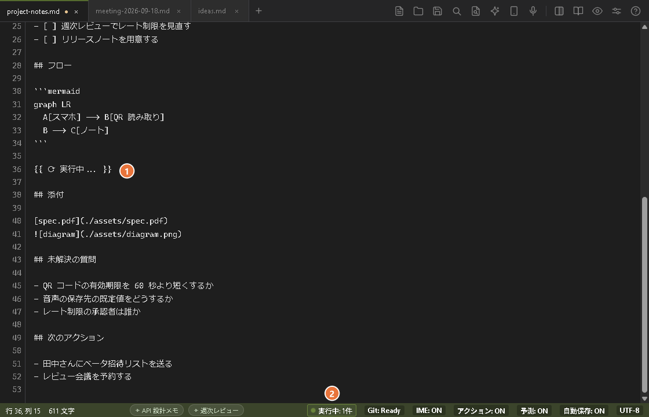
Task: Toggle 自動保存: ON in the status bar
Action: [584, 411]
